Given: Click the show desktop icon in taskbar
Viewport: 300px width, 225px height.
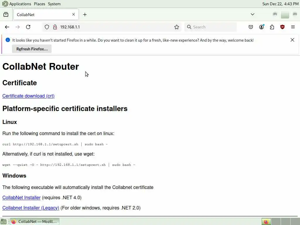Looking at the screenshot, I should (x=4, y=221).
